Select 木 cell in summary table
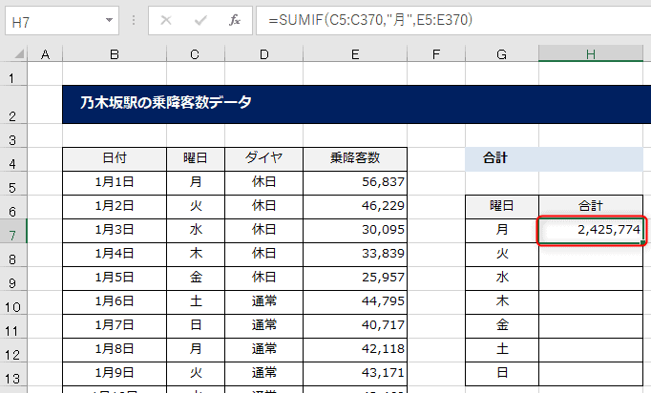 pos(502,302)
